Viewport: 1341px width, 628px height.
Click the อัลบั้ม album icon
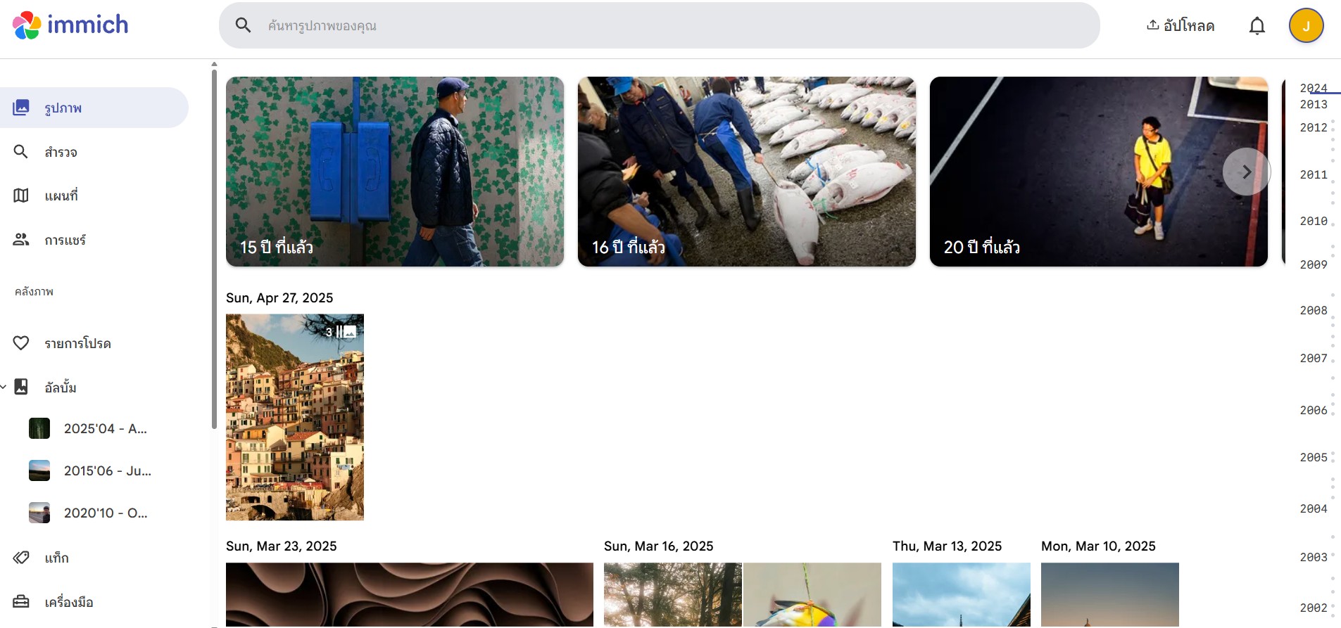click(x=21, y=387)
